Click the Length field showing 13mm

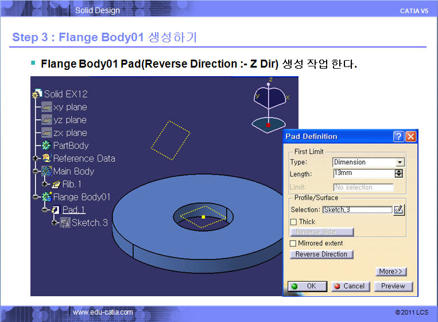363,174
